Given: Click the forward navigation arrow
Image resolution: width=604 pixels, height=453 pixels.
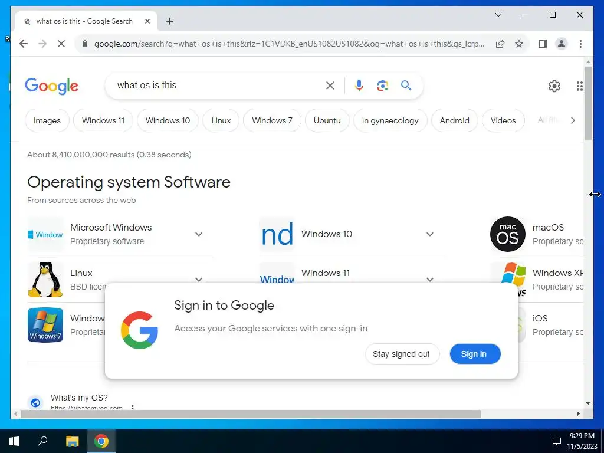Looking at the screenshot, I should (x=42, y=44).
